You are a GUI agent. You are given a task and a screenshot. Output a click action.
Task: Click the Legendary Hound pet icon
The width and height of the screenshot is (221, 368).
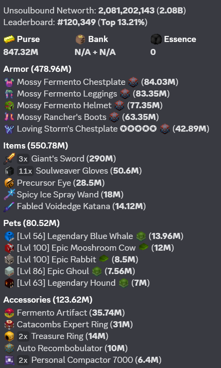pyautogui.click(x=10, y=283)
